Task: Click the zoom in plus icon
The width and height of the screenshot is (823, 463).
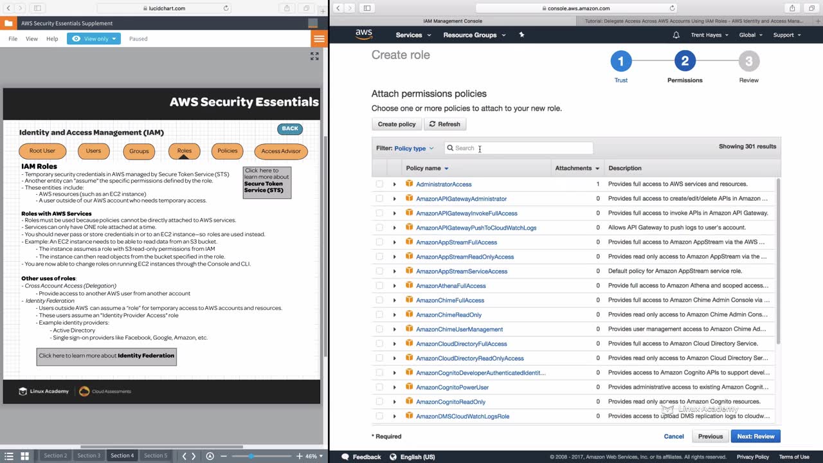Action: pos(299,456)
